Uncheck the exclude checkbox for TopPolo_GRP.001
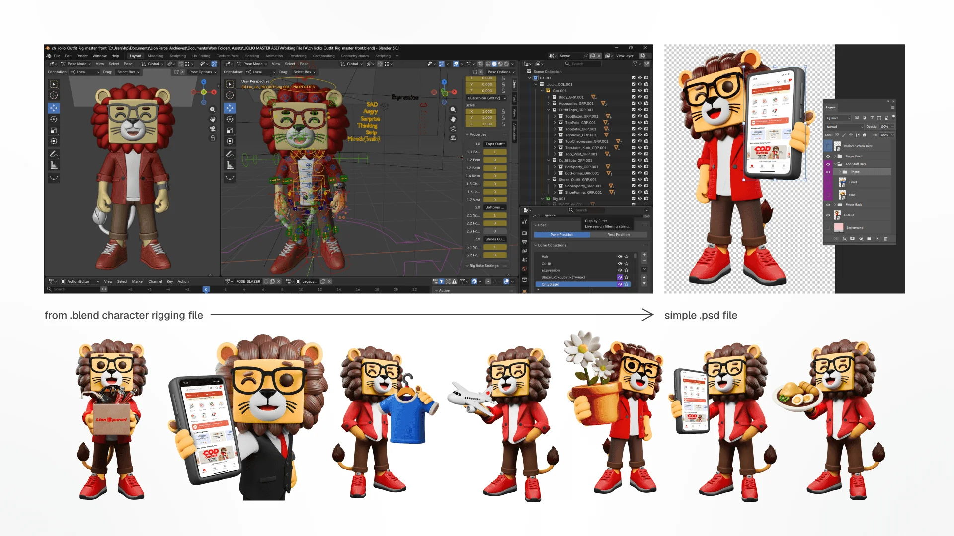 pyautogui.click(x=634, y=123)
